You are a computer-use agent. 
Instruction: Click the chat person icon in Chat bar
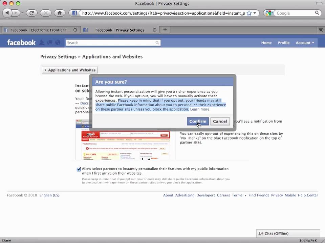(x=261, y=234)
